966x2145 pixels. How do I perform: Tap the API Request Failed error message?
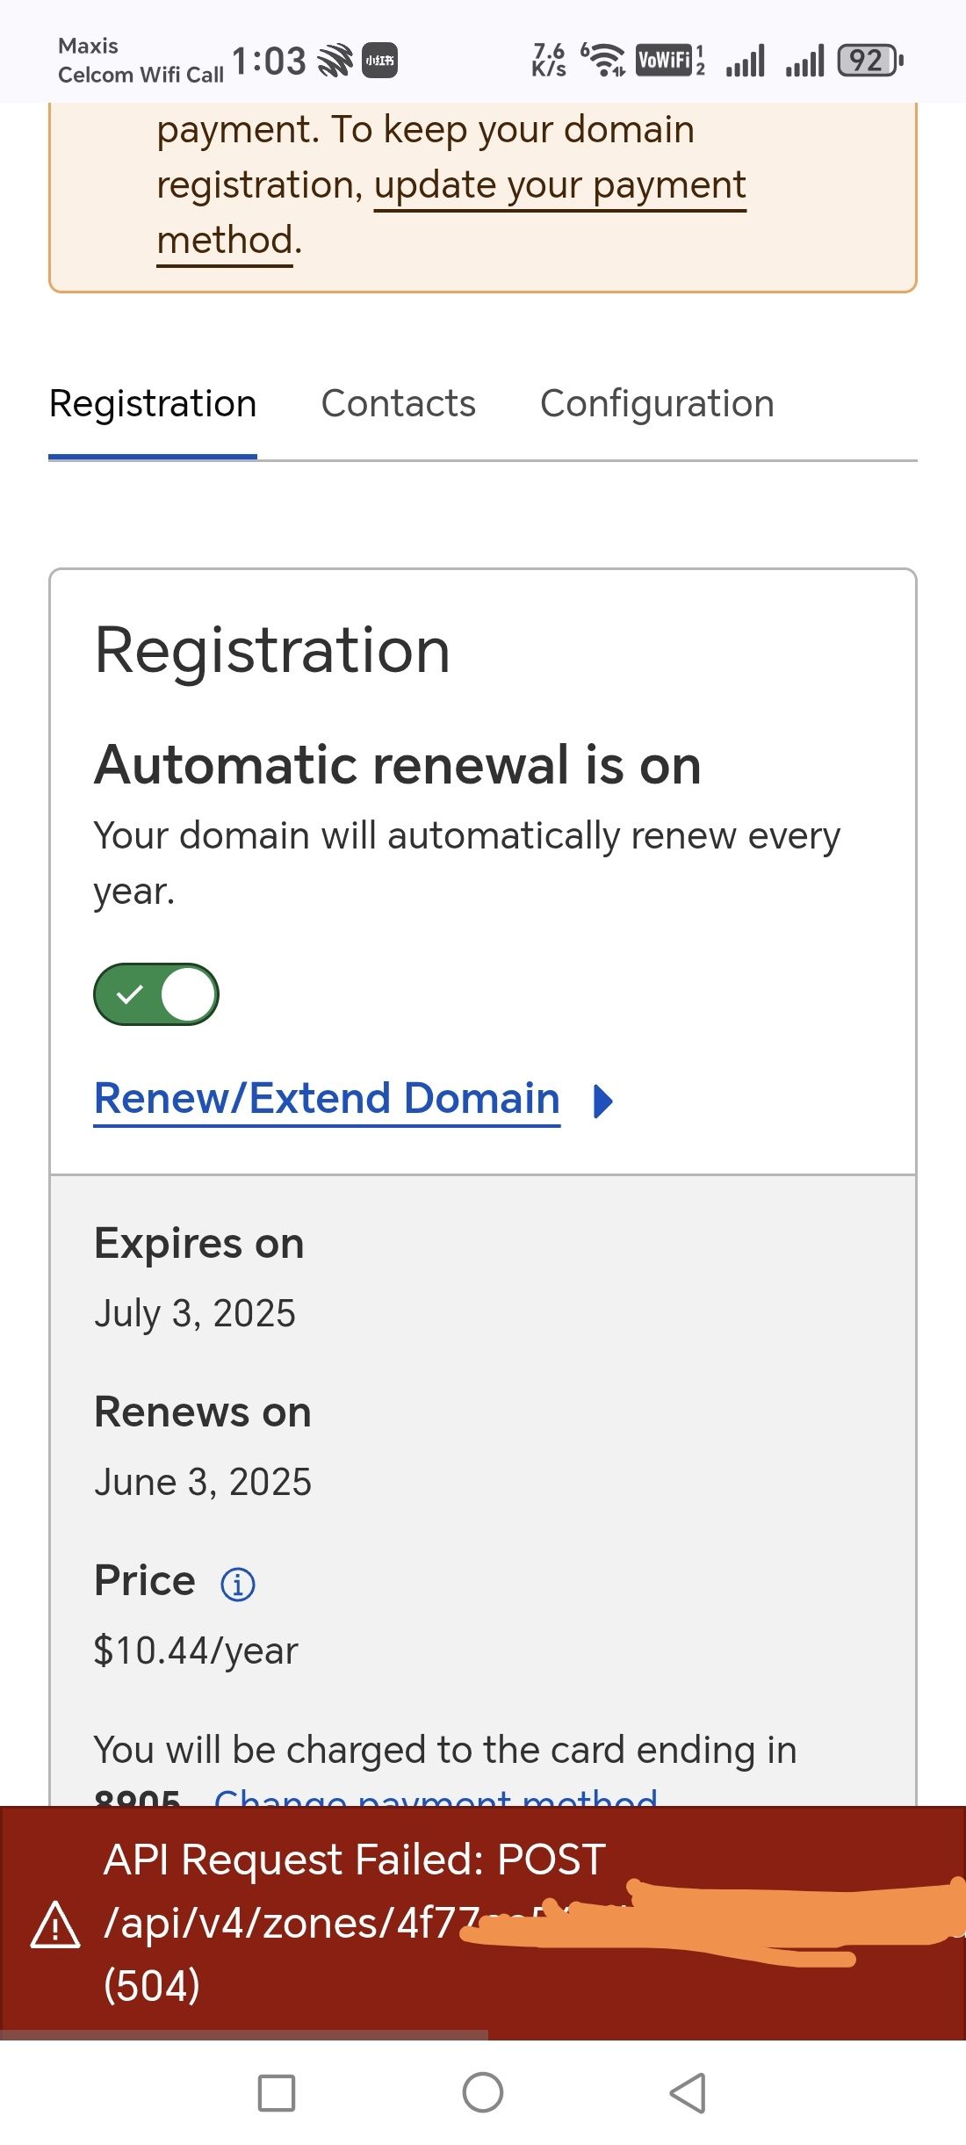(x=355, y=1860)
